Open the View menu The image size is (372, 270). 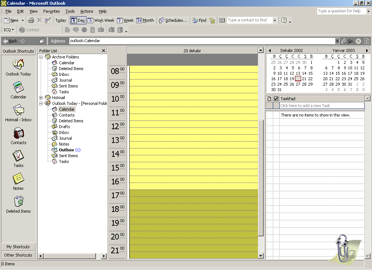(x=33, y=11)
